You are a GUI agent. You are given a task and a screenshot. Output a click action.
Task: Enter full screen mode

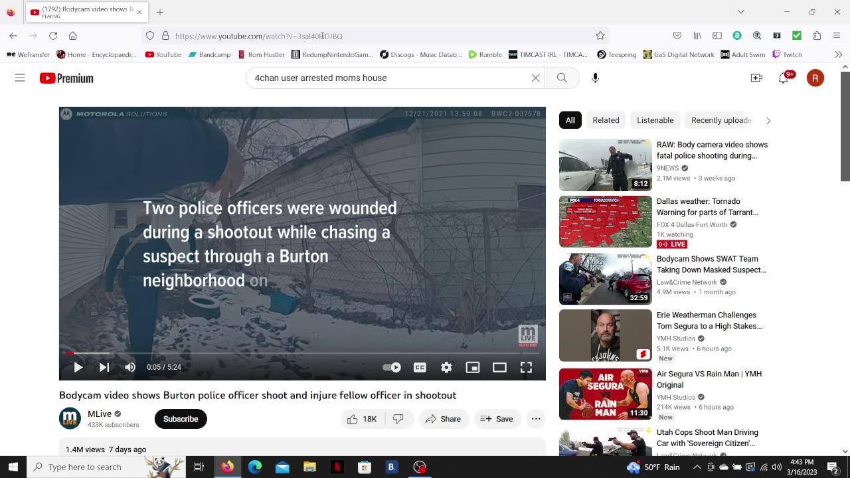[x=526, y=367]
